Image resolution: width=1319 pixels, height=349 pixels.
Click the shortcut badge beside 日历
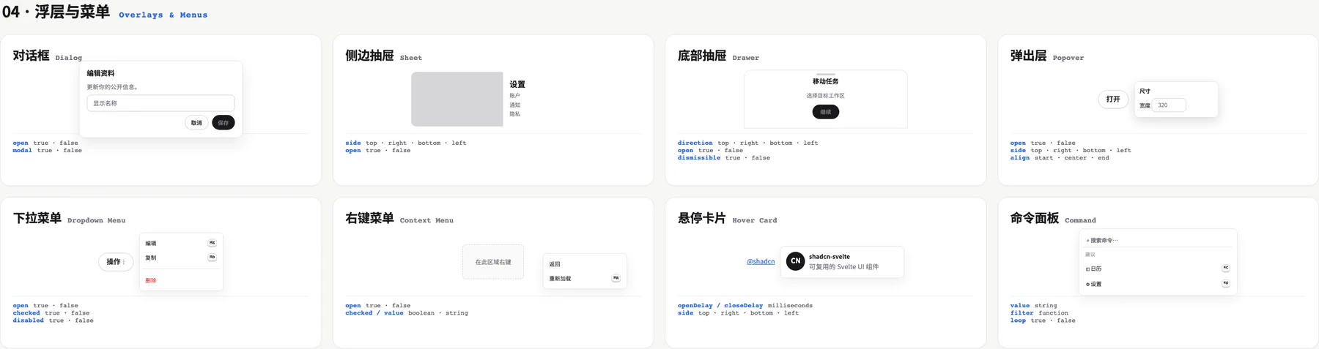click(1225, 268)
